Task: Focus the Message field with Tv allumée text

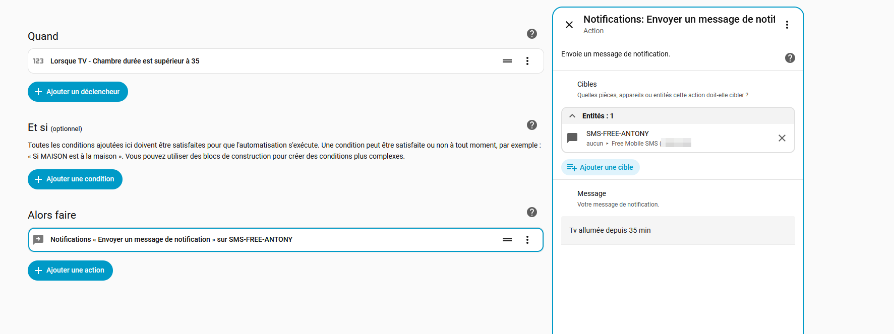Action: (678, 230)
